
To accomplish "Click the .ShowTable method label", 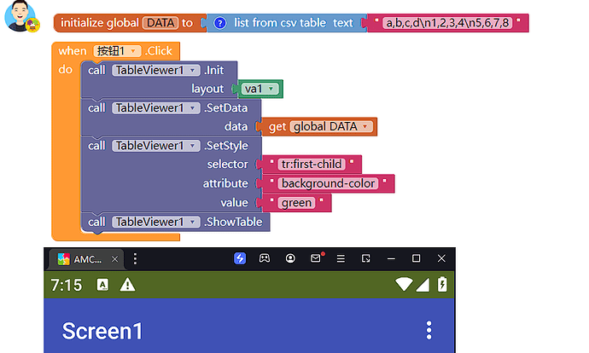I will click(233, 222).
